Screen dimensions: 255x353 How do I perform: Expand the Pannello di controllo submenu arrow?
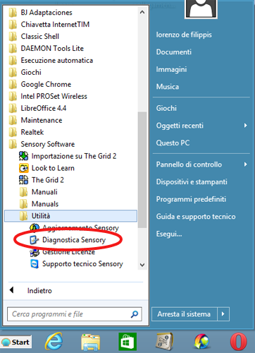click(x=245, y=164)
